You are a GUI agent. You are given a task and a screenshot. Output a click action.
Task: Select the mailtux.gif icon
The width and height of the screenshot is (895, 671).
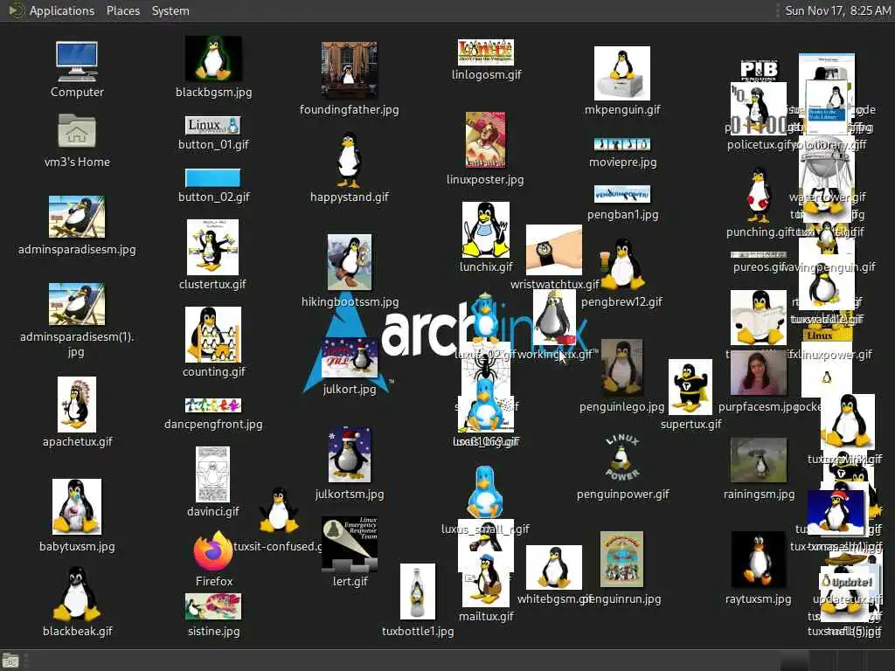486,579
